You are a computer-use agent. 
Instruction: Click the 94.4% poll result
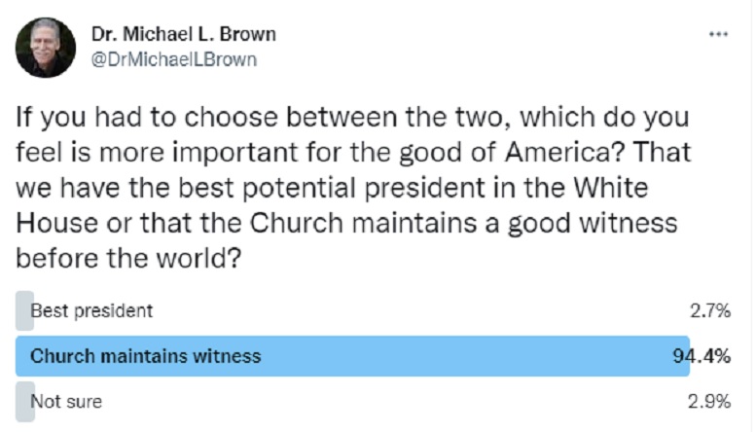(702, 356)
